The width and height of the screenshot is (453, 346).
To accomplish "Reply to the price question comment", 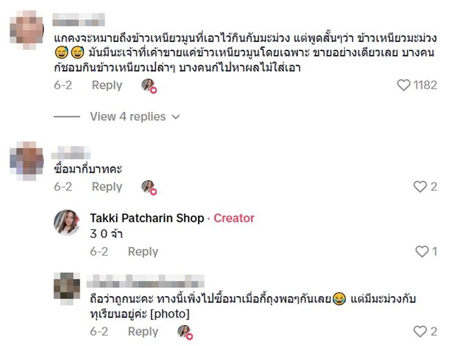I will 107,186.
